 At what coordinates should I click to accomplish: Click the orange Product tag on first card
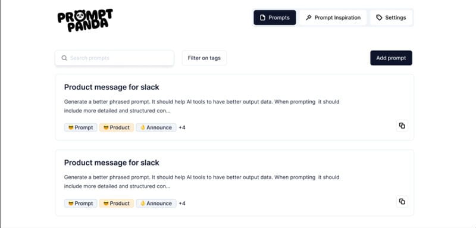point(117,127)
